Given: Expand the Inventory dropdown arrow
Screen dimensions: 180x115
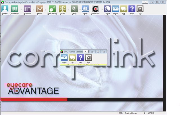Looking at the screenshot, I should point(21,10).
